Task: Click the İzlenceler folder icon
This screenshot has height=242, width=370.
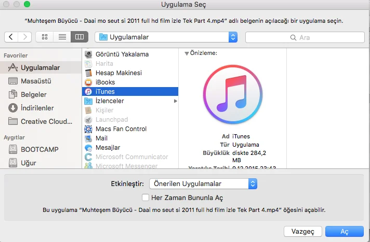Action: (x=88, y=101)
